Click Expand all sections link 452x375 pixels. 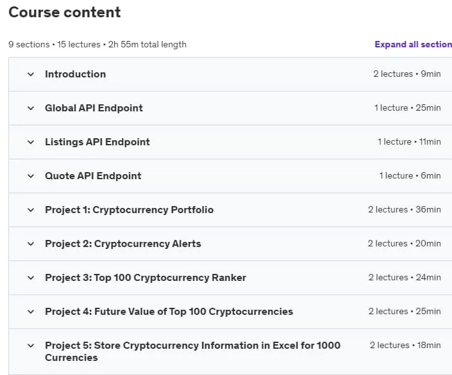pyautogui.click(x=413, y=44)
